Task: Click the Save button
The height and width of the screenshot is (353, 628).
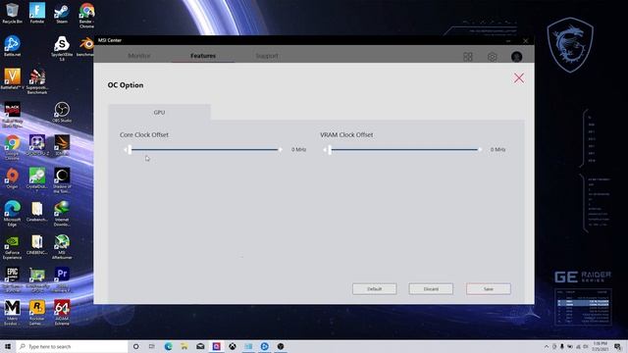Action: coord(489,289)
